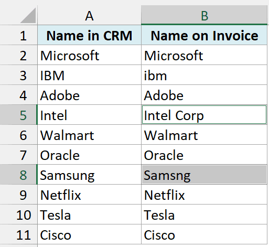Select Walmart in the CRM column

pyautogui.click(x=89, y=135)
